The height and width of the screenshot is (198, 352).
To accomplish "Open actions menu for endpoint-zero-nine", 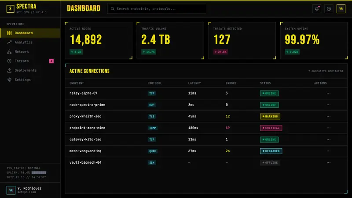I will (329, 128).
